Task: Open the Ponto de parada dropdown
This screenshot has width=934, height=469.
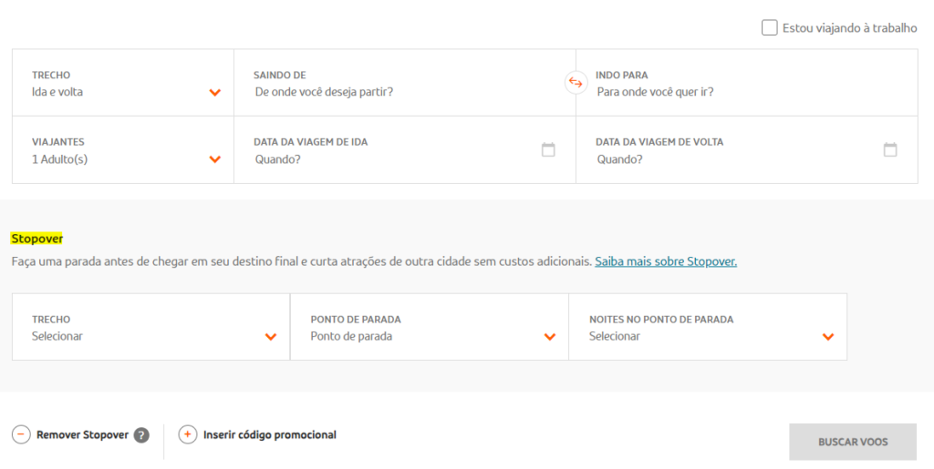Action: coord(549,337)
